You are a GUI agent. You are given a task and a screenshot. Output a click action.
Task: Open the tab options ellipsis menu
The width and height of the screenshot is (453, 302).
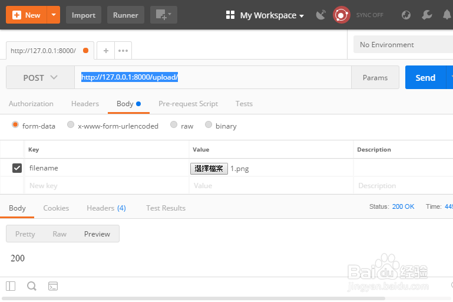point(123,51)
